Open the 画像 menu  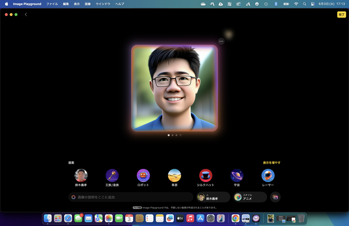88,4
